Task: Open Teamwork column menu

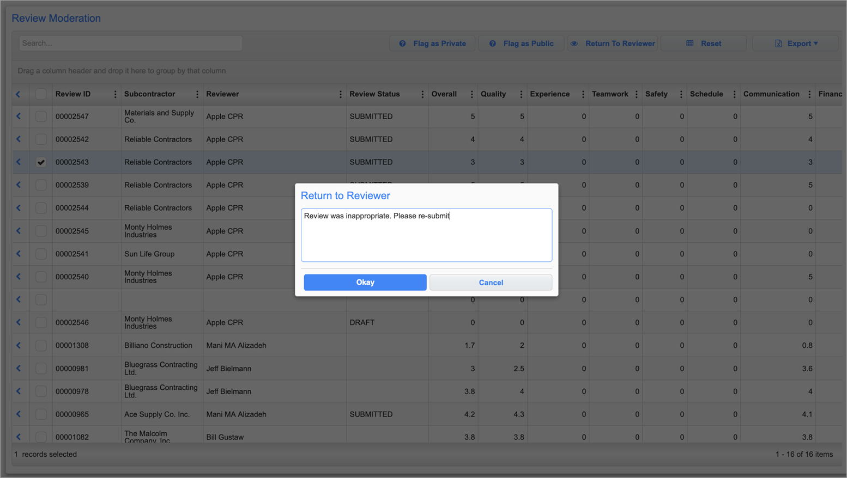Action: point(636,94)
